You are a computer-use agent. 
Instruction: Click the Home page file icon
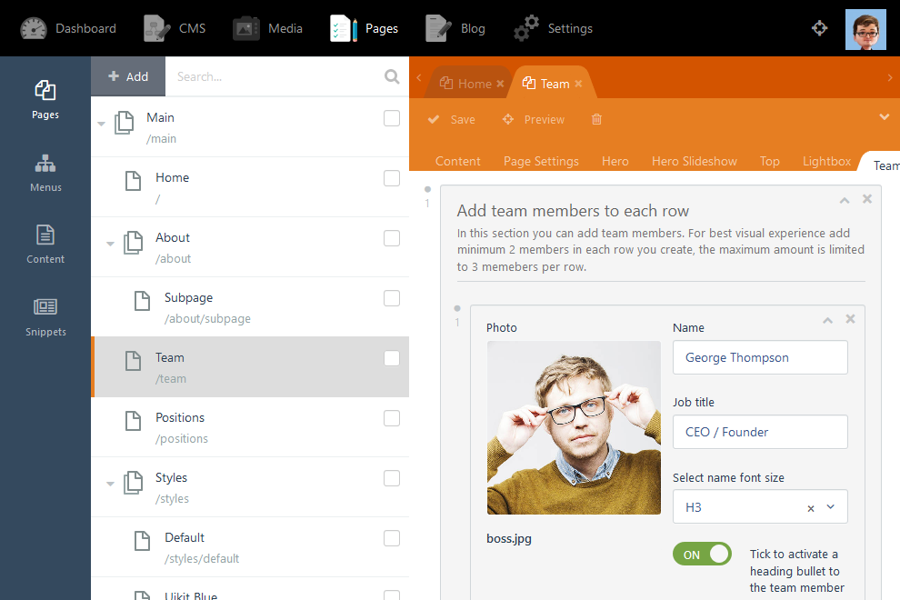click(133, 180)
